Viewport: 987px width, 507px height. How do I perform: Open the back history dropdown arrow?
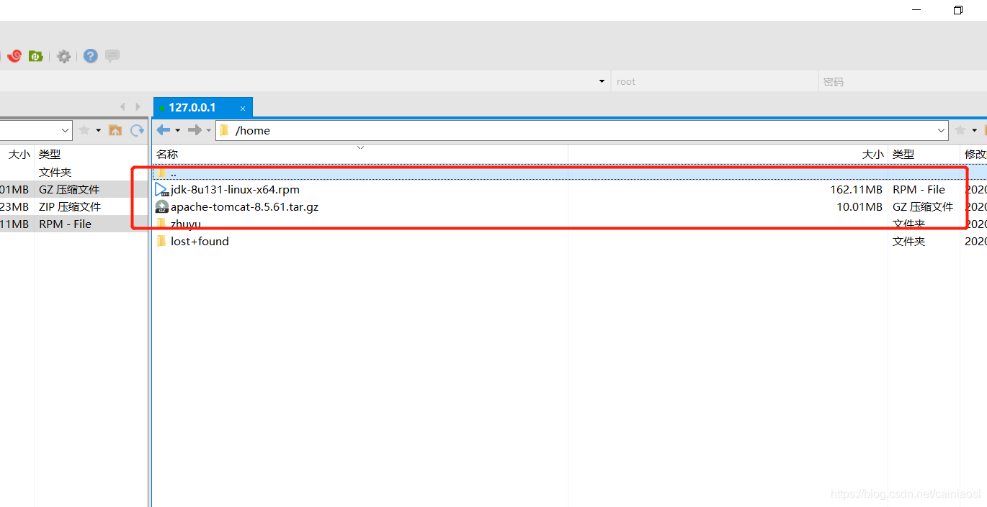tap(177, 130)
